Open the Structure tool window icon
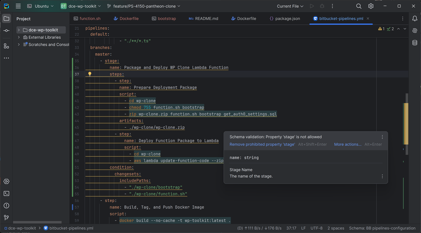 (6, 45)
